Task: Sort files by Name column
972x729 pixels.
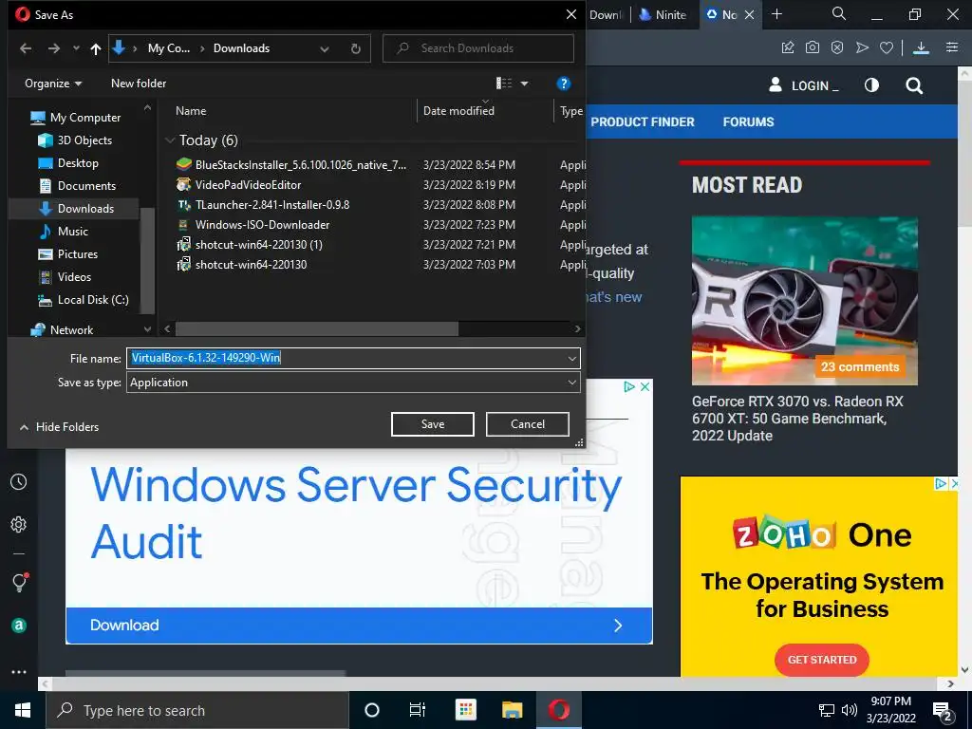Action: point(191,111)
